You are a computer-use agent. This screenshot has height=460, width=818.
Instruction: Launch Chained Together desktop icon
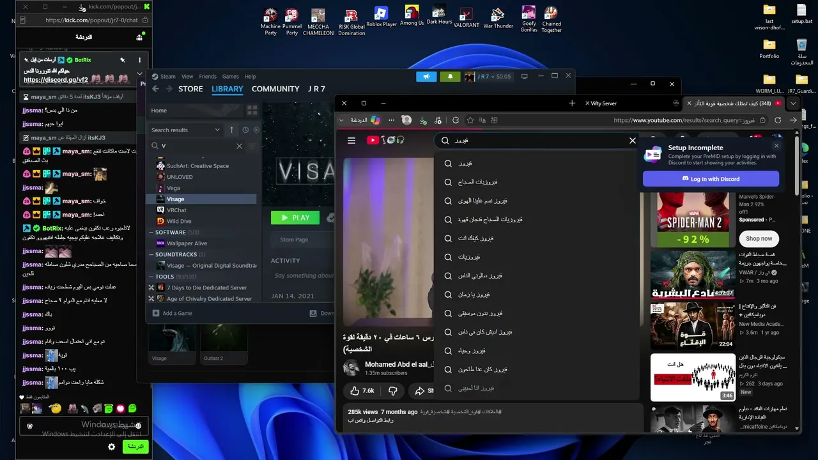552,19
